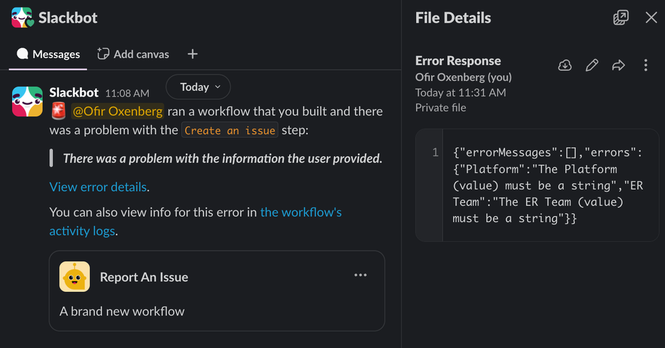Select the Ofir Oxenberg (you) file owner name
The width and height of the screenshot is (665, 348).
coord(463,77)
